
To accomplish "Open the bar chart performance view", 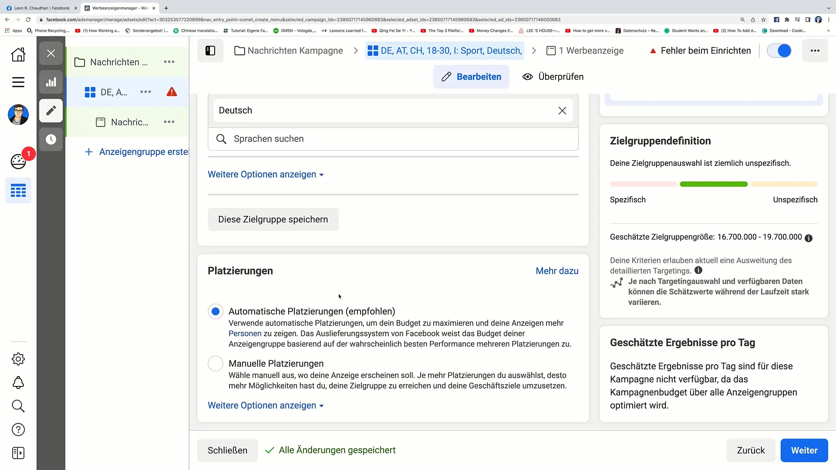I will tap(51, 82).
